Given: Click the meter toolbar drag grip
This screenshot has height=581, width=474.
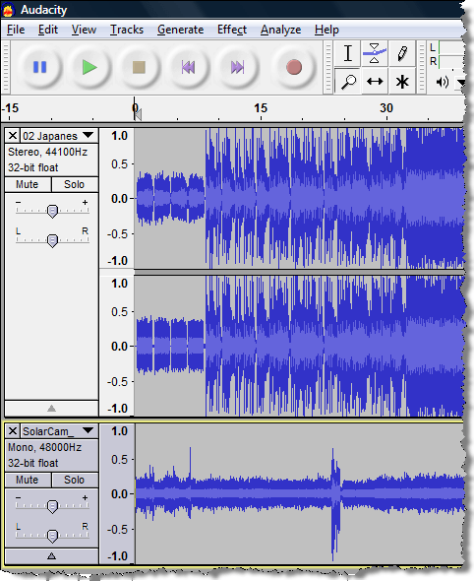Looking at the screenshot, I should click(x=421, y=67).
